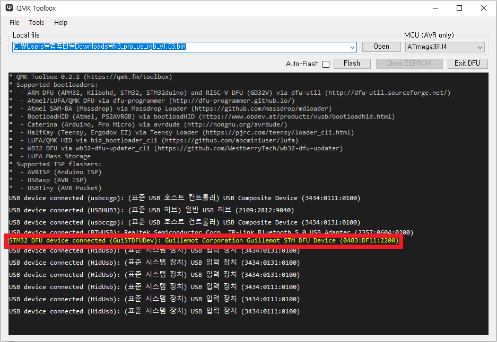Click the AVRISP (Arduino ISP) log line
This screenshot has height=342, width=497.
pos(56,172)
